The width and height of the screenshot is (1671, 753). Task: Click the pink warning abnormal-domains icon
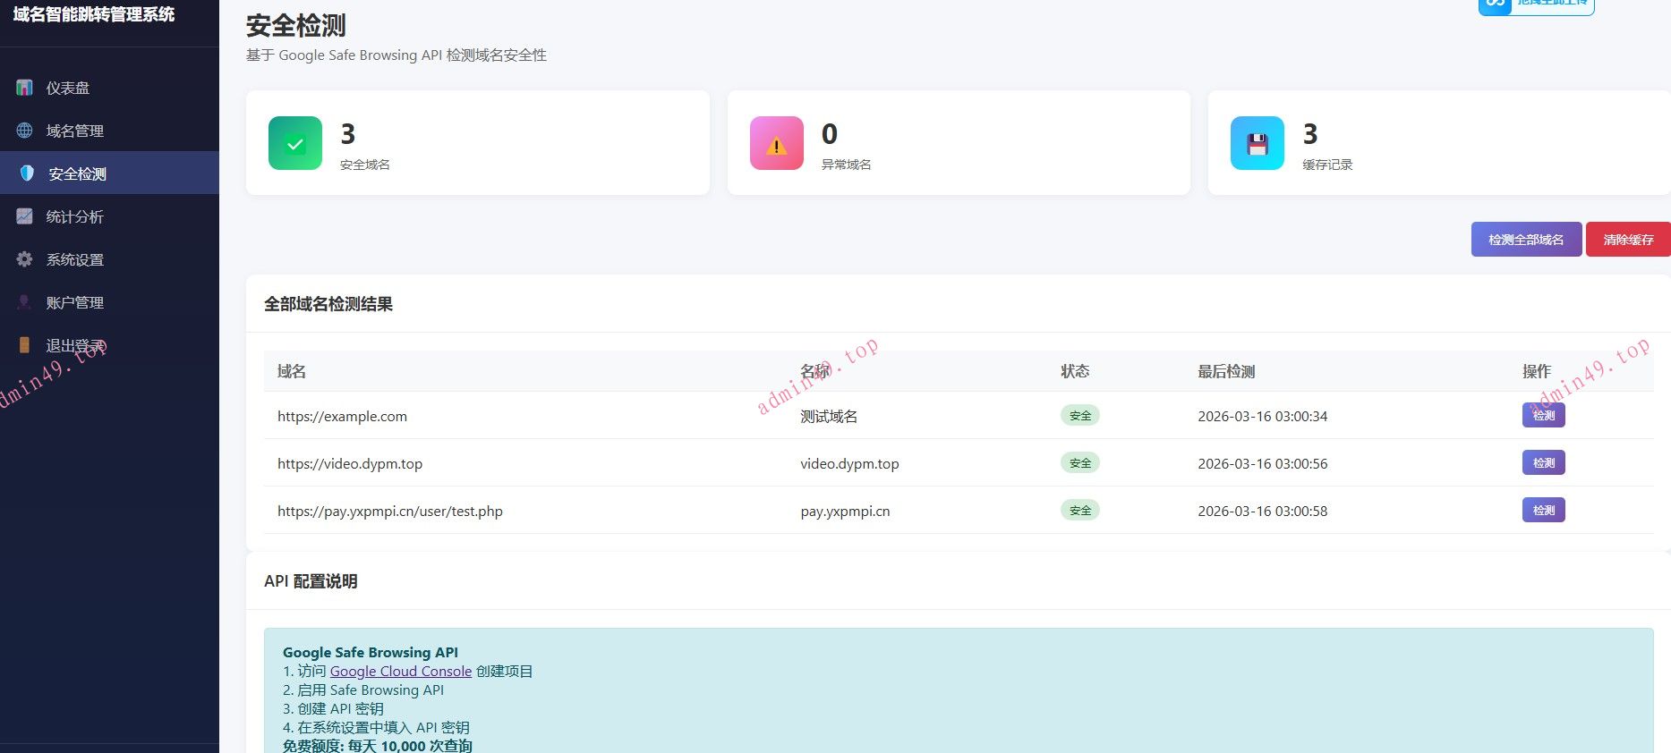click(x=776, y=143)
